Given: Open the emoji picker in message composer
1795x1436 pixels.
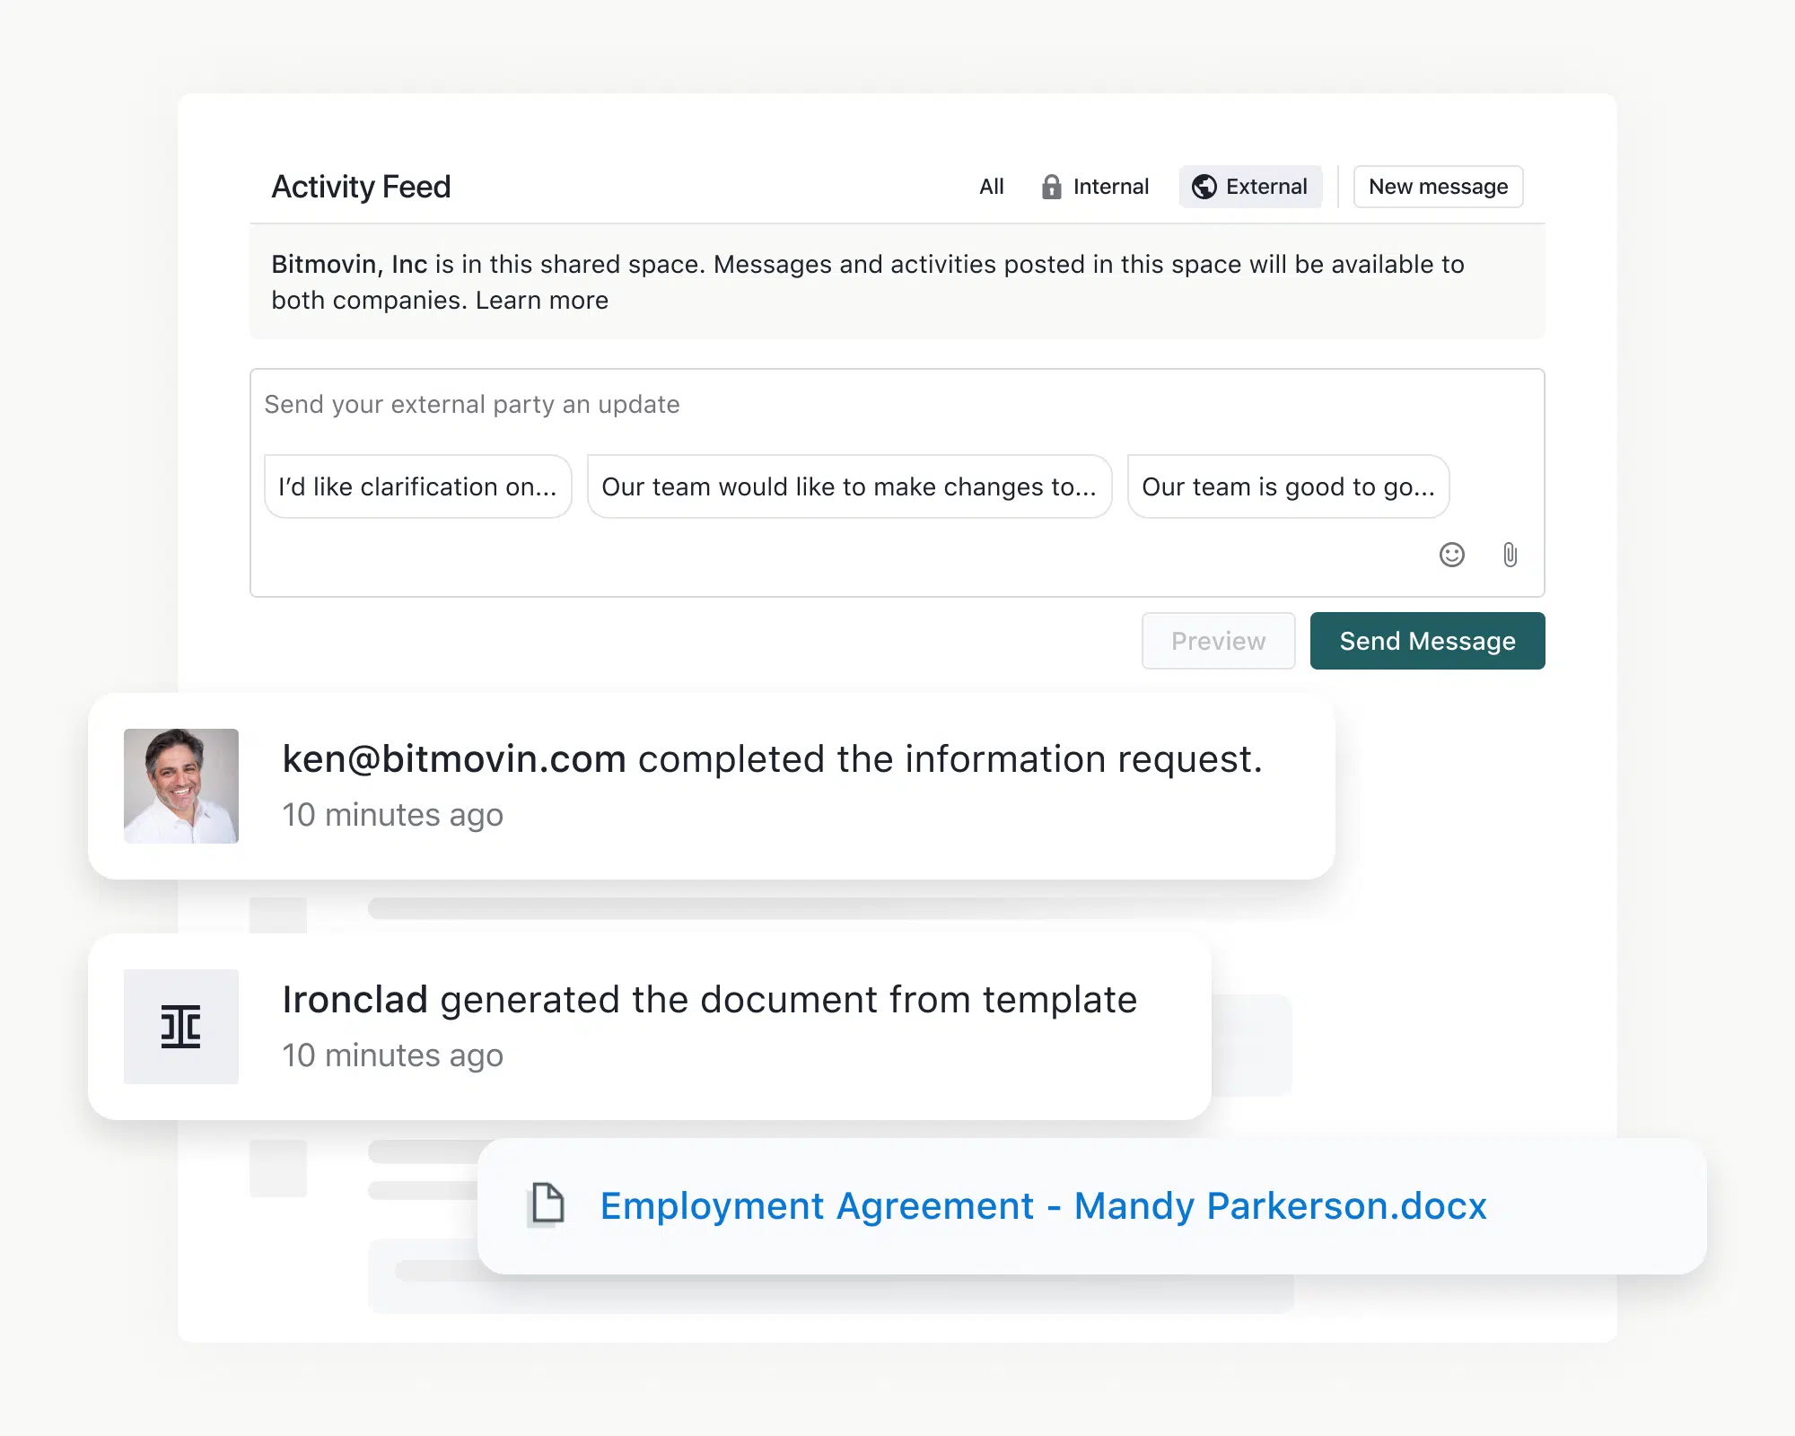Looking at the screenshot, I should coord(1451,556).
